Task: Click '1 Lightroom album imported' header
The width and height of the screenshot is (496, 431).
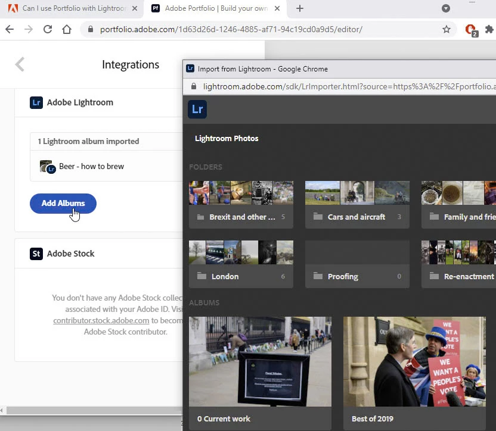Action: point(88,141)
